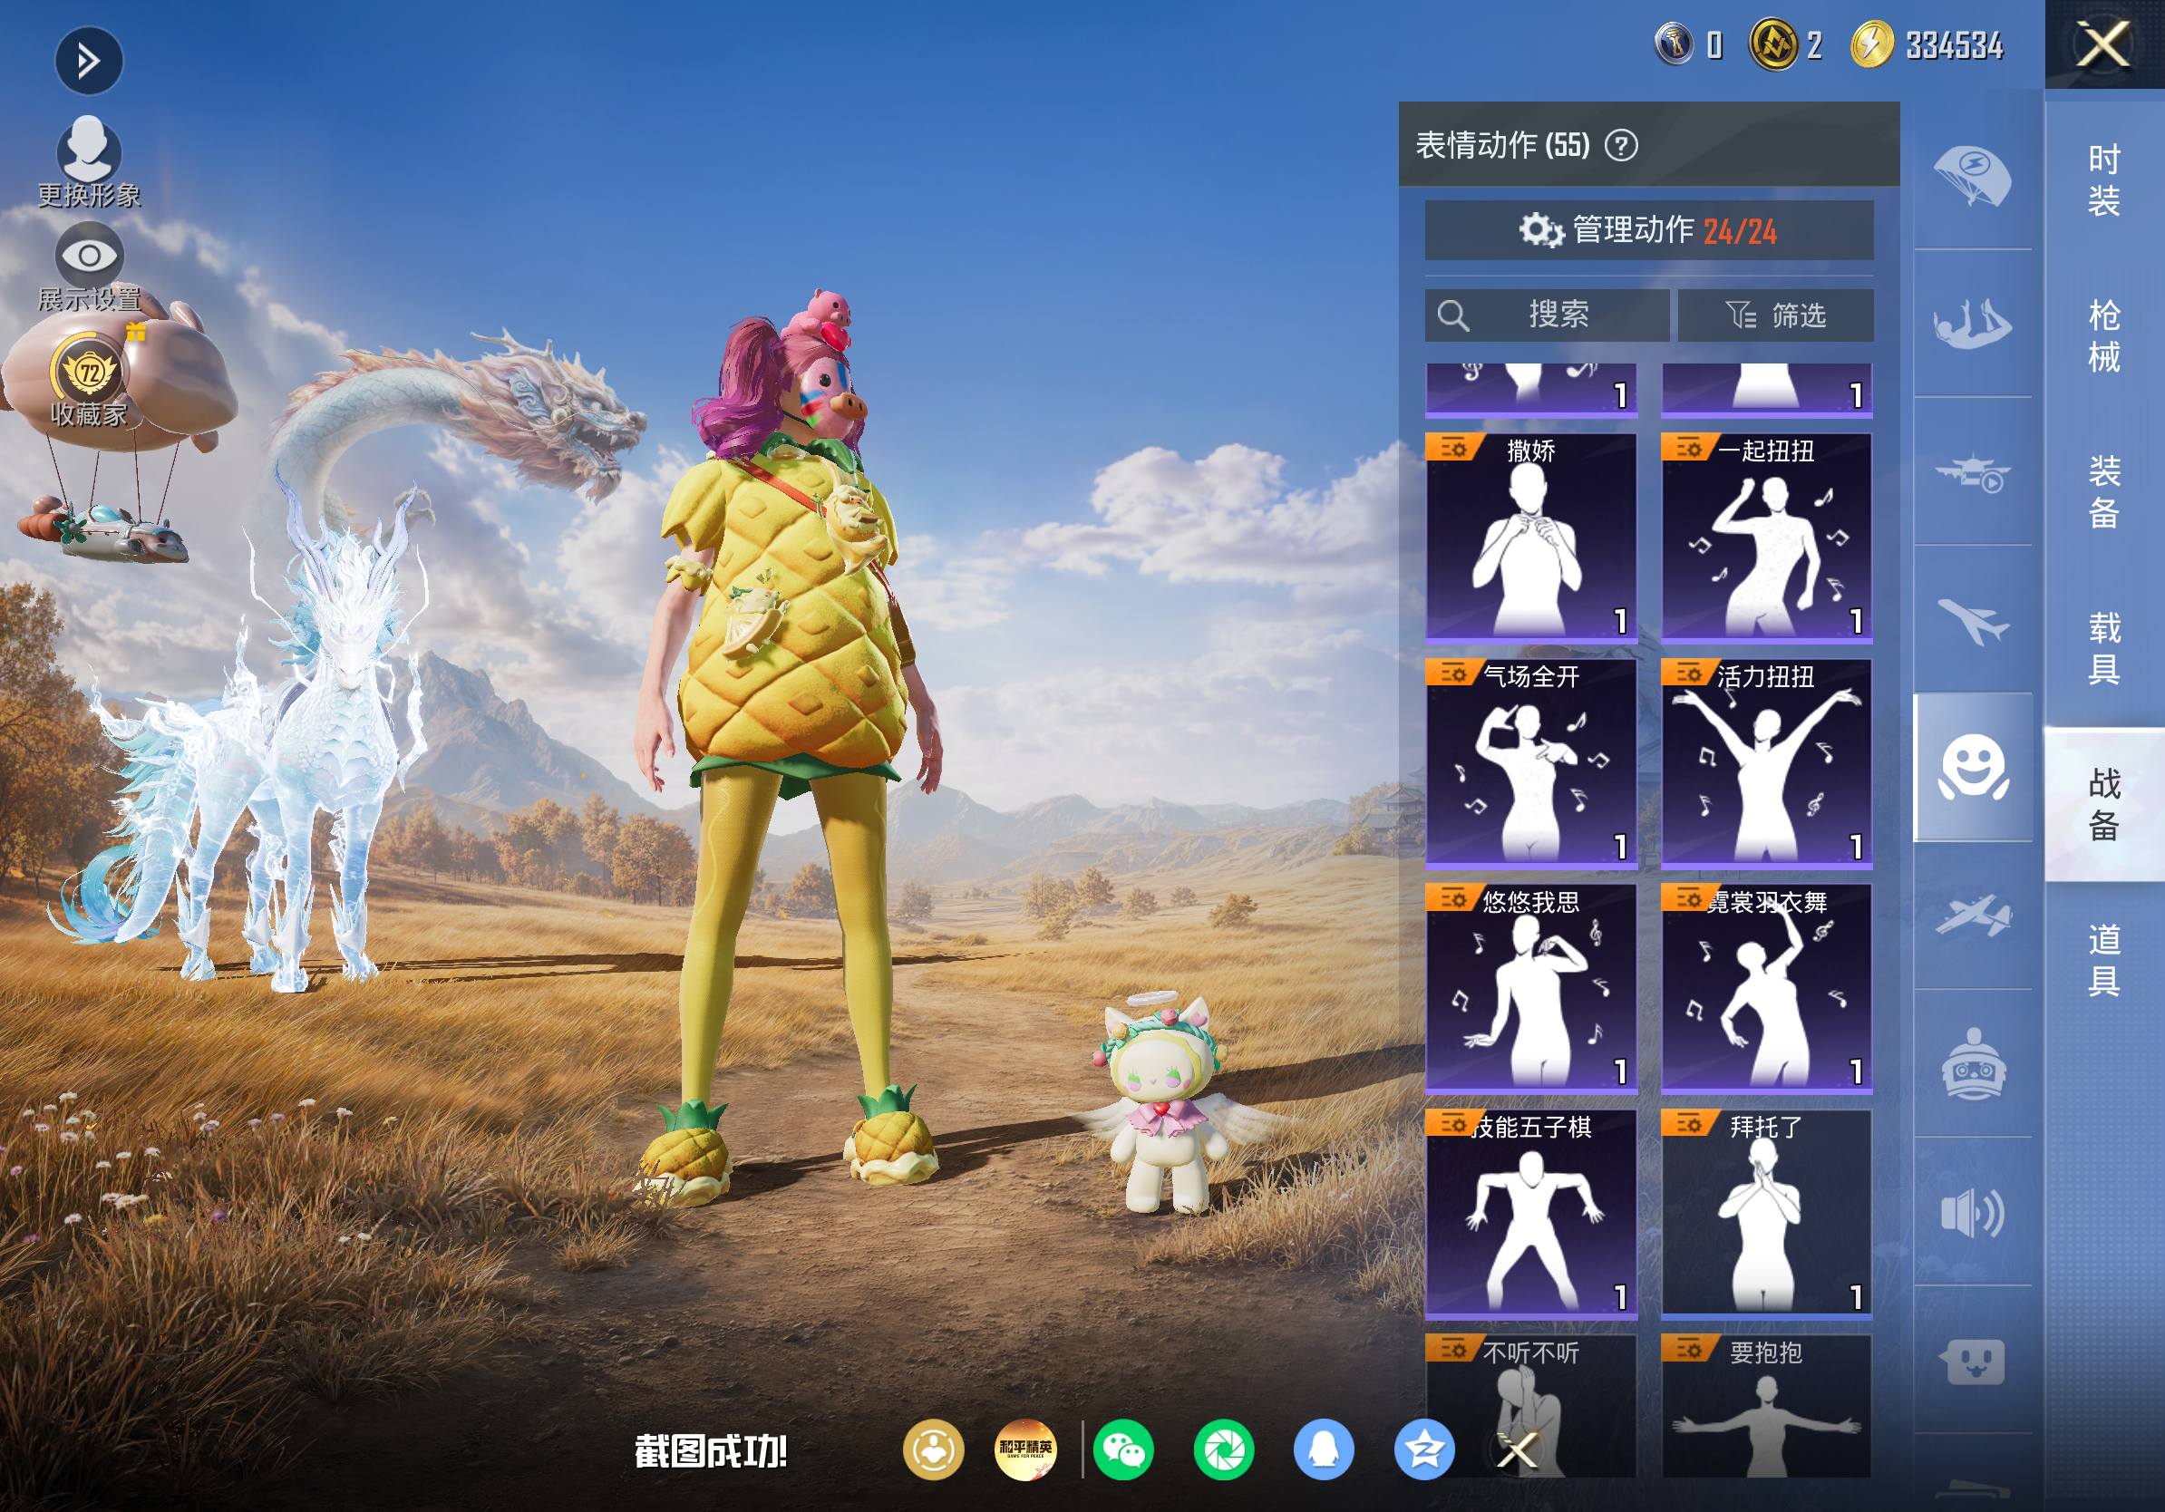The image size is (2165, 1512).
Task: Switch to the 枪械 tab
Action: pos(2104,335)
